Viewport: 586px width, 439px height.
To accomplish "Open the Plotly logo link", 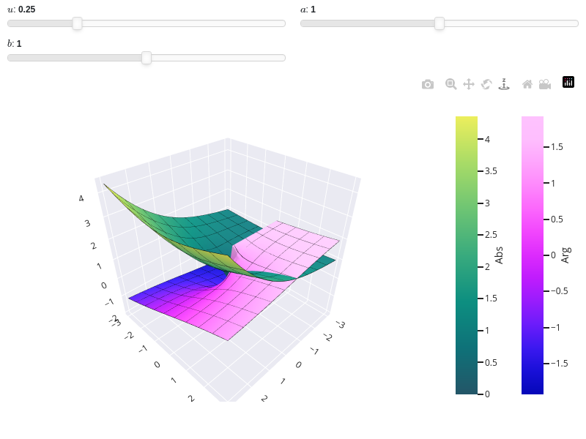I will [x=568, y=82].
